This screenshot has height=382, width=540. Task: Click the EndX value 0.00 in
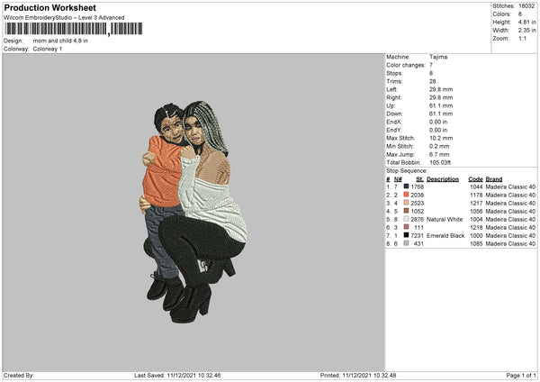coord(438,122)
